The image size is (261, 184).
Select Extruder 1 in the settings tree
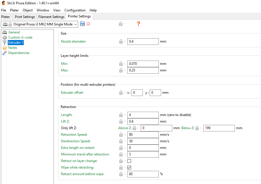tap(16, 43)
